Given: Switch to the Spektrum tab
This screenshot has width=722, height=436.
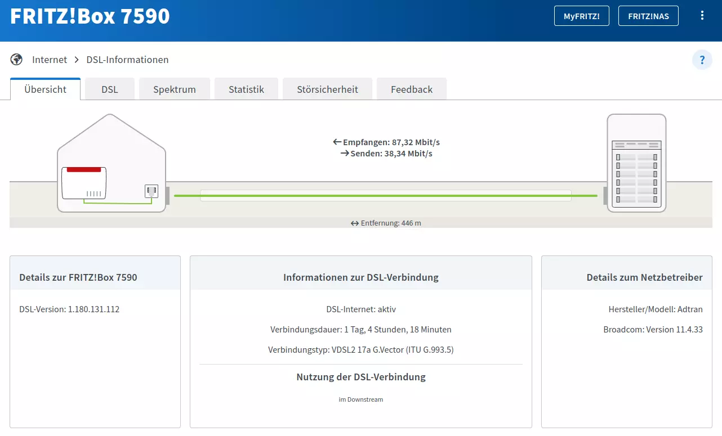Looking at the screenshot, I should coord(175,89).
